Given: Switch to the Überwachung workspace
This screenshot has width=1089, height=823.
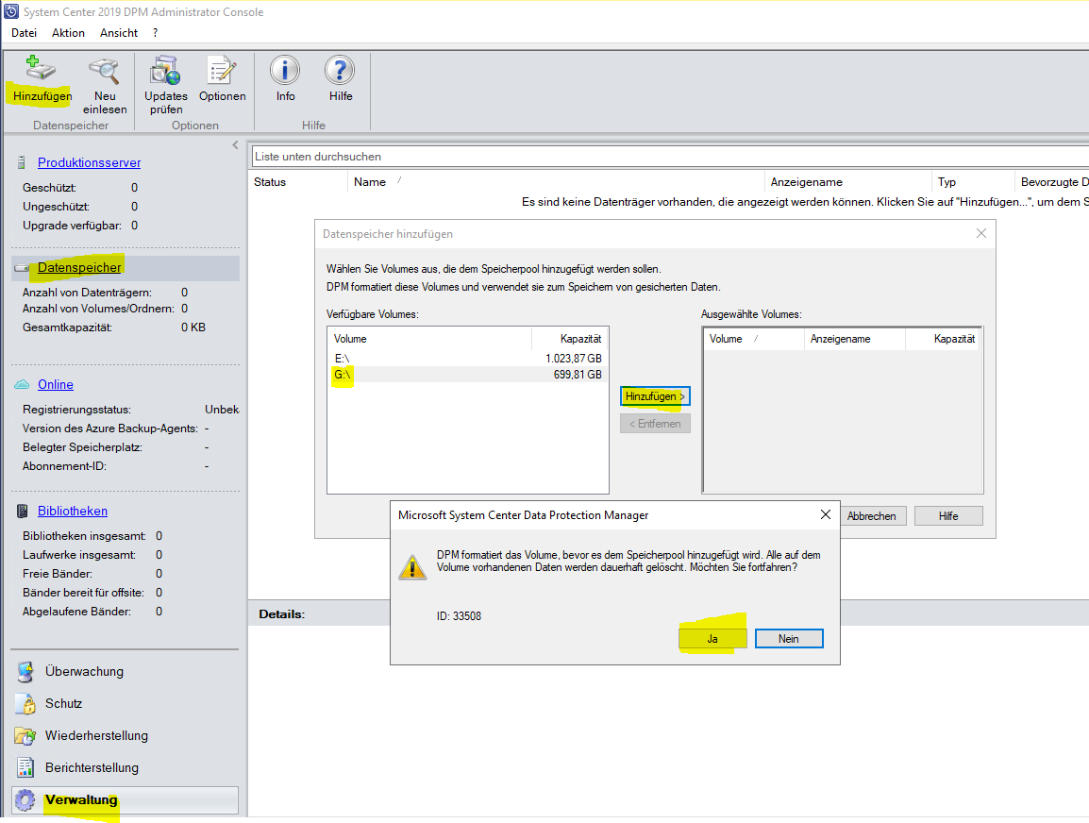Looking at the screenshot, I should (x=84, y=671).
